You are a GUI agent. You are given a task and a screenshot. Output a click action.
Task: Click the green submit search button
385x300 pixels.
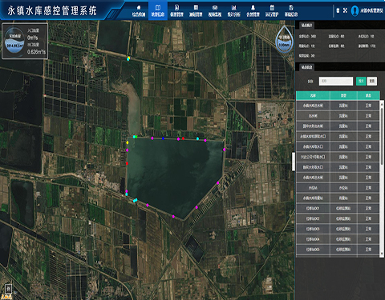361,81
